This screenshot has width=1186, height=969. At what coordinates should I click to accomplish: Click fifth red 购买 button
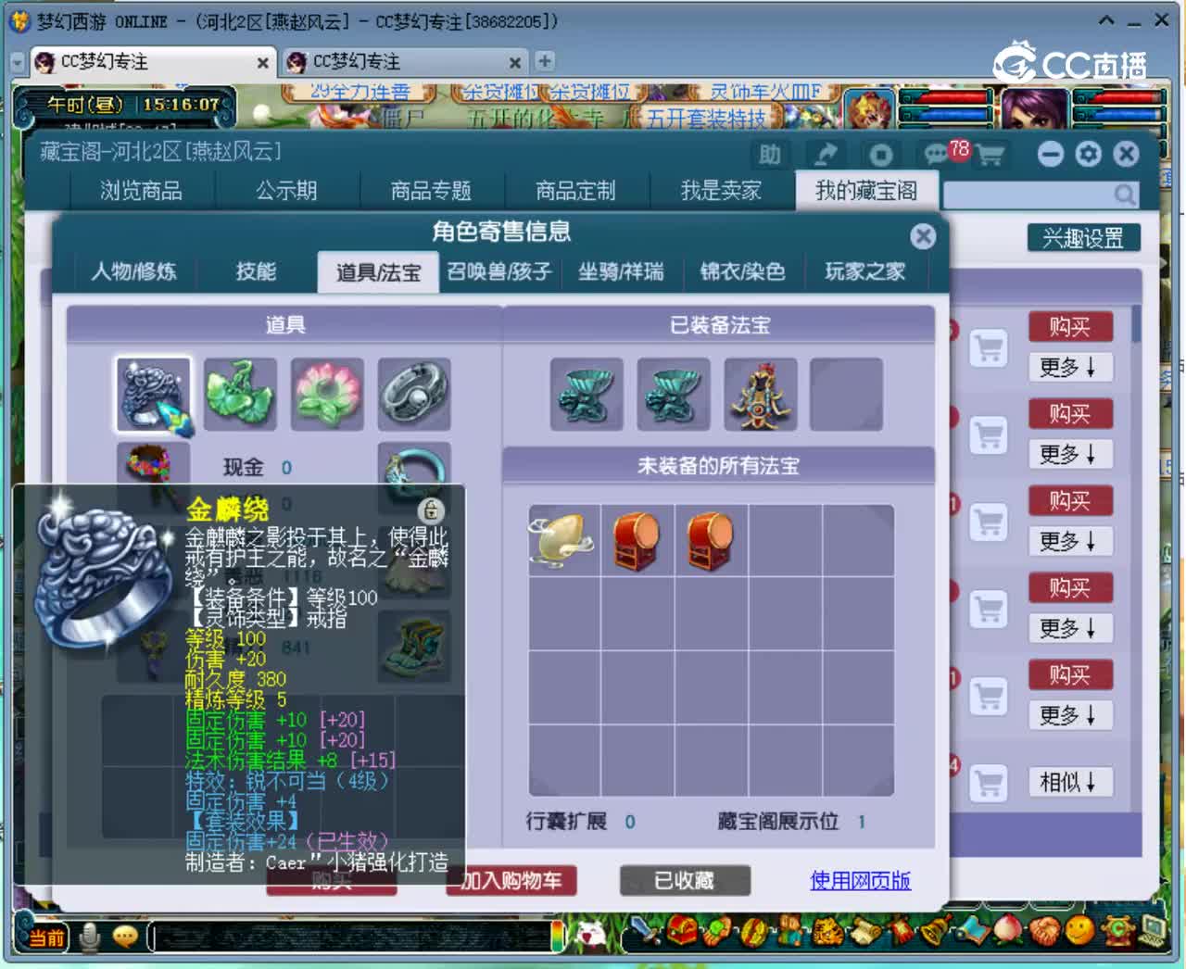tap(1070, 674)
